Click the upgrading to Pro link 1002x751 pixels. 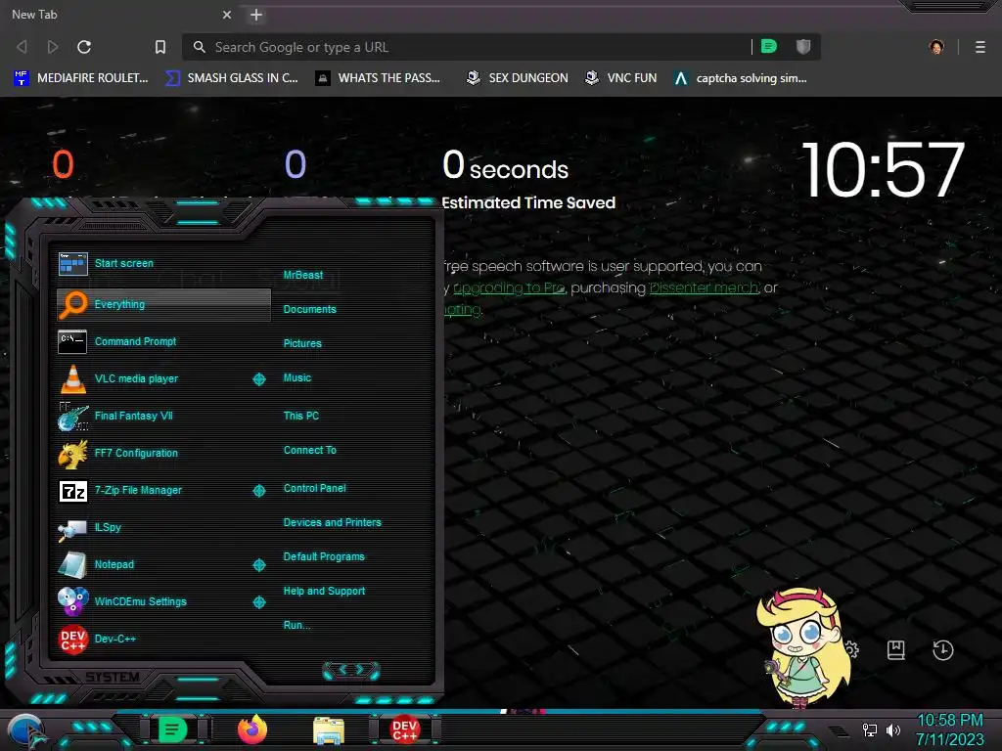click(x=509, y=288)
